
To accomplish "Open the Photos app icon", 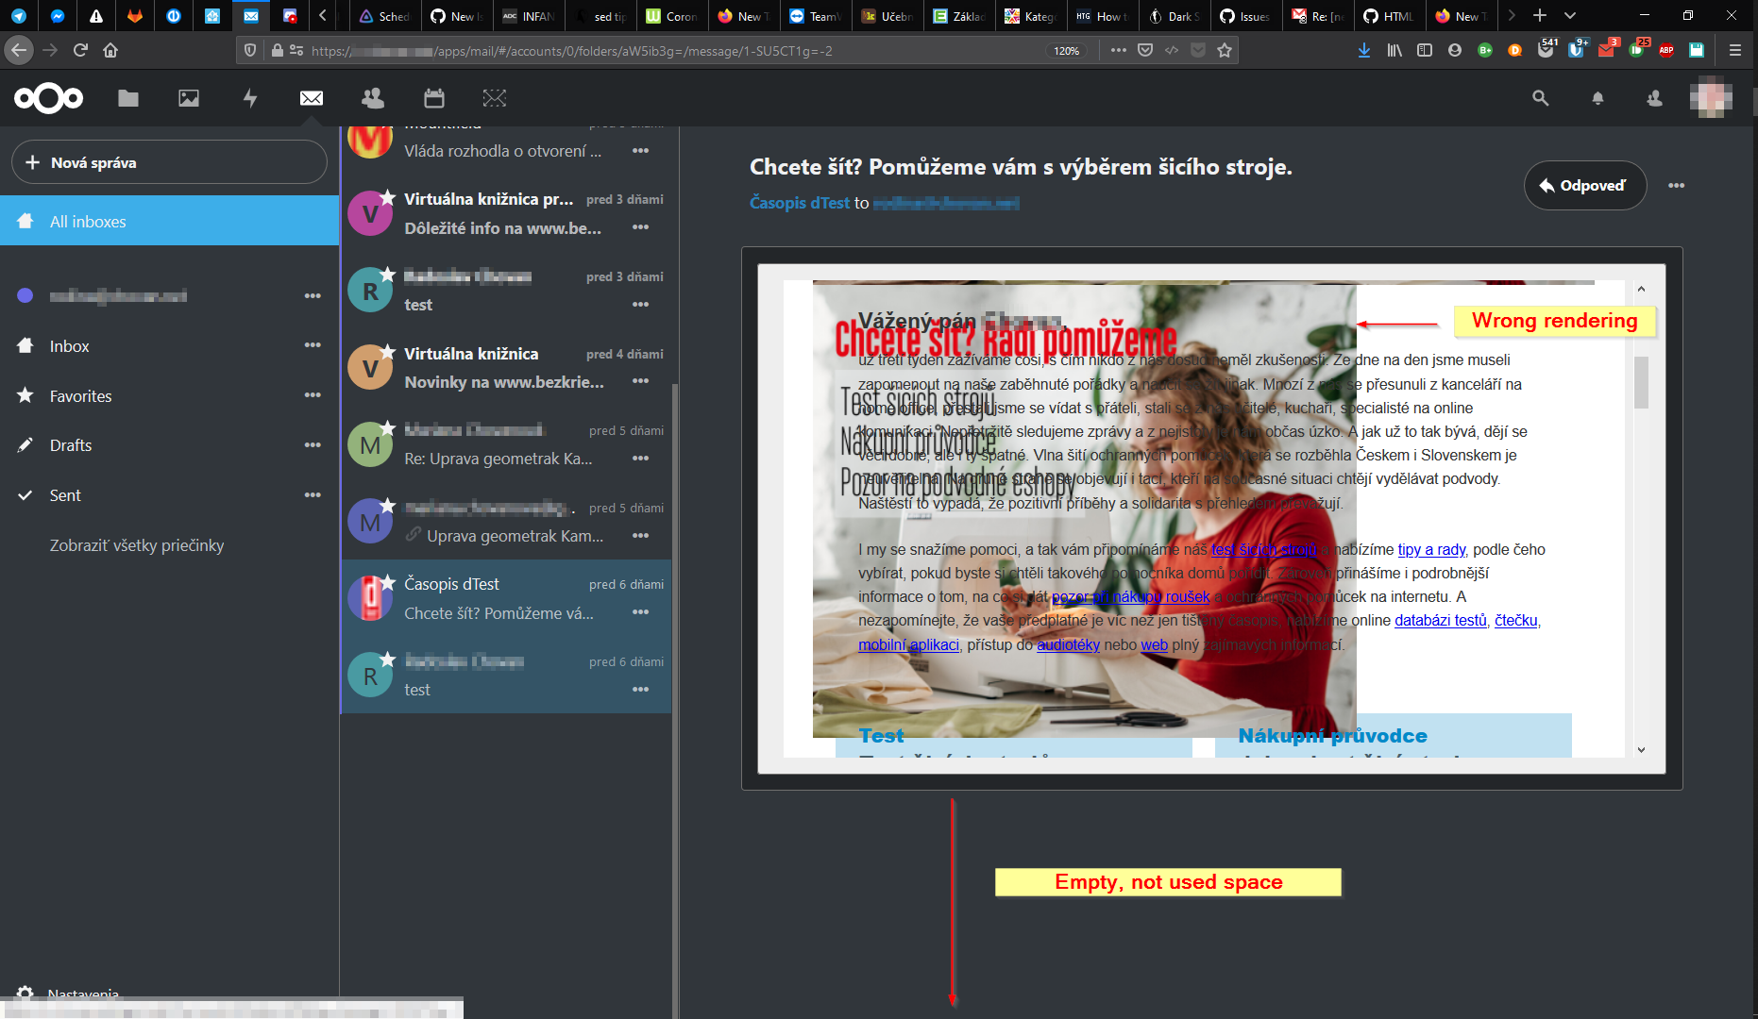I will click(189, 98).
